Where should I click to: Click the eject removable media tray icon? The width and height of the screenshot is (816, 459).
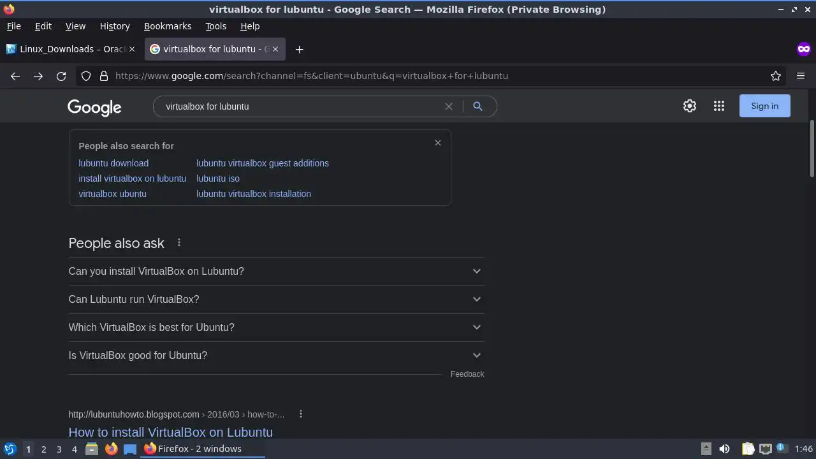[706, 449]
